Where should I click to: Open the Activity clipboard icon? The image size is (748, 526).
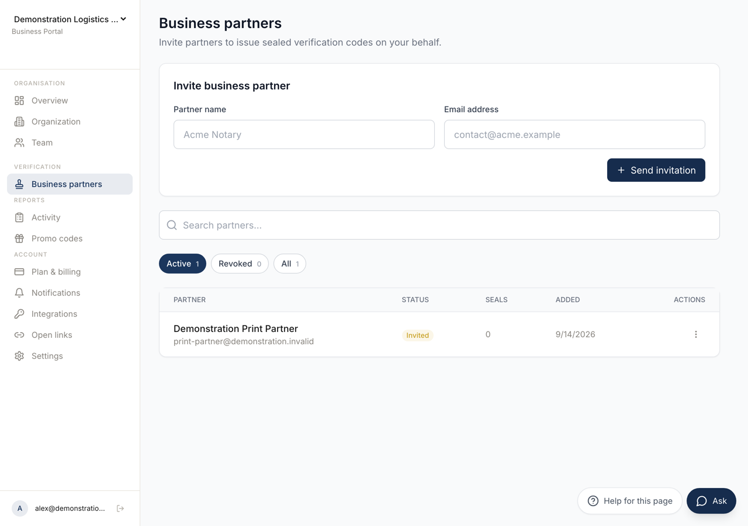(x=19, y=217)
